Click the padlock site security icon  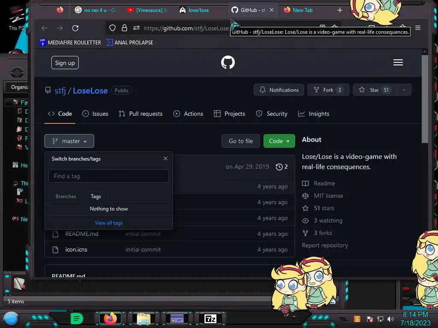coord(124,28)
